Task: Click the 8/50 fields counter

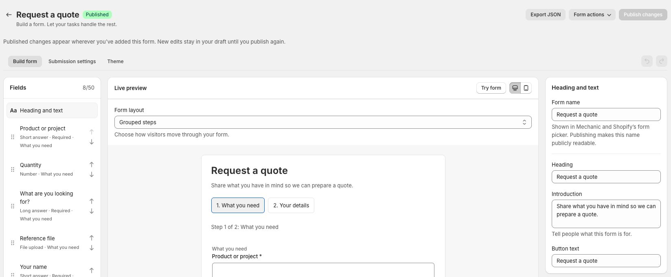Action: (88, 88)
